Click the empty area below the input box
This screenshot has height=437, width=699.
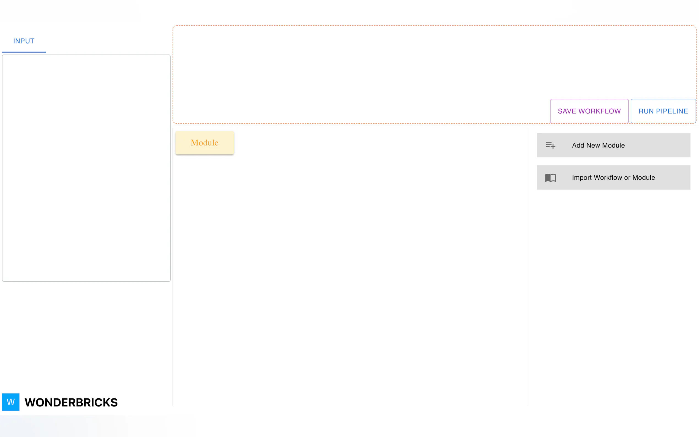(x=86, y=332)
